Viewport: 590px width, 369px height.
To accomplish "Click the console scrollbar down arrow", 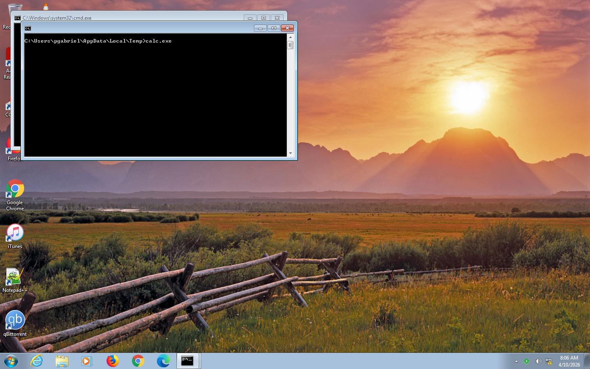I will tap(290, 153).
